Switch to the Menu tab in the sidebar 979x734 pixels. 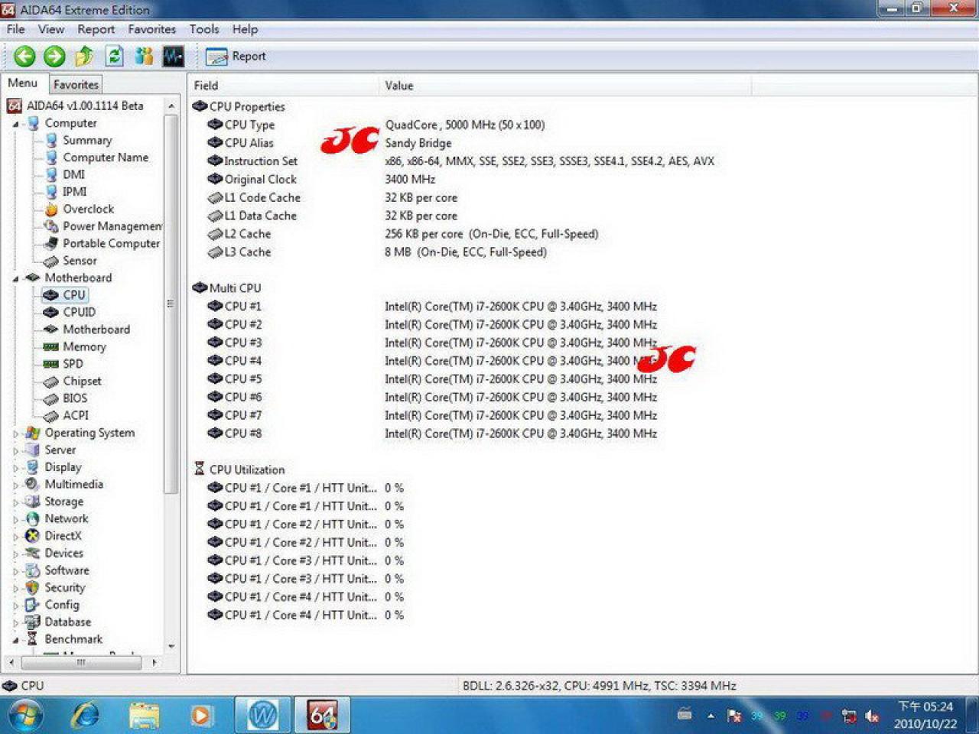pos(23,83)
